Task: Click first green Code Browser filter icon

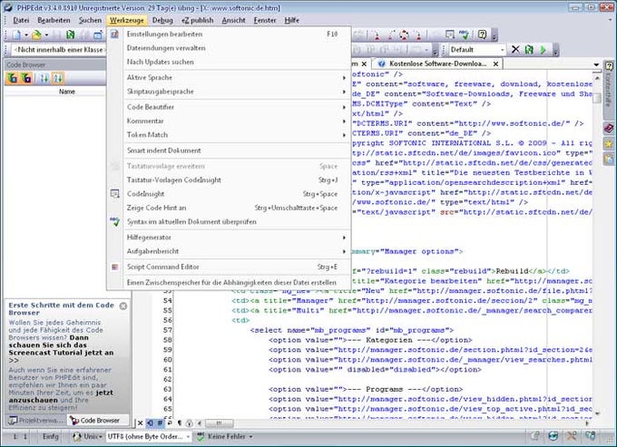Action: (12, 78)
